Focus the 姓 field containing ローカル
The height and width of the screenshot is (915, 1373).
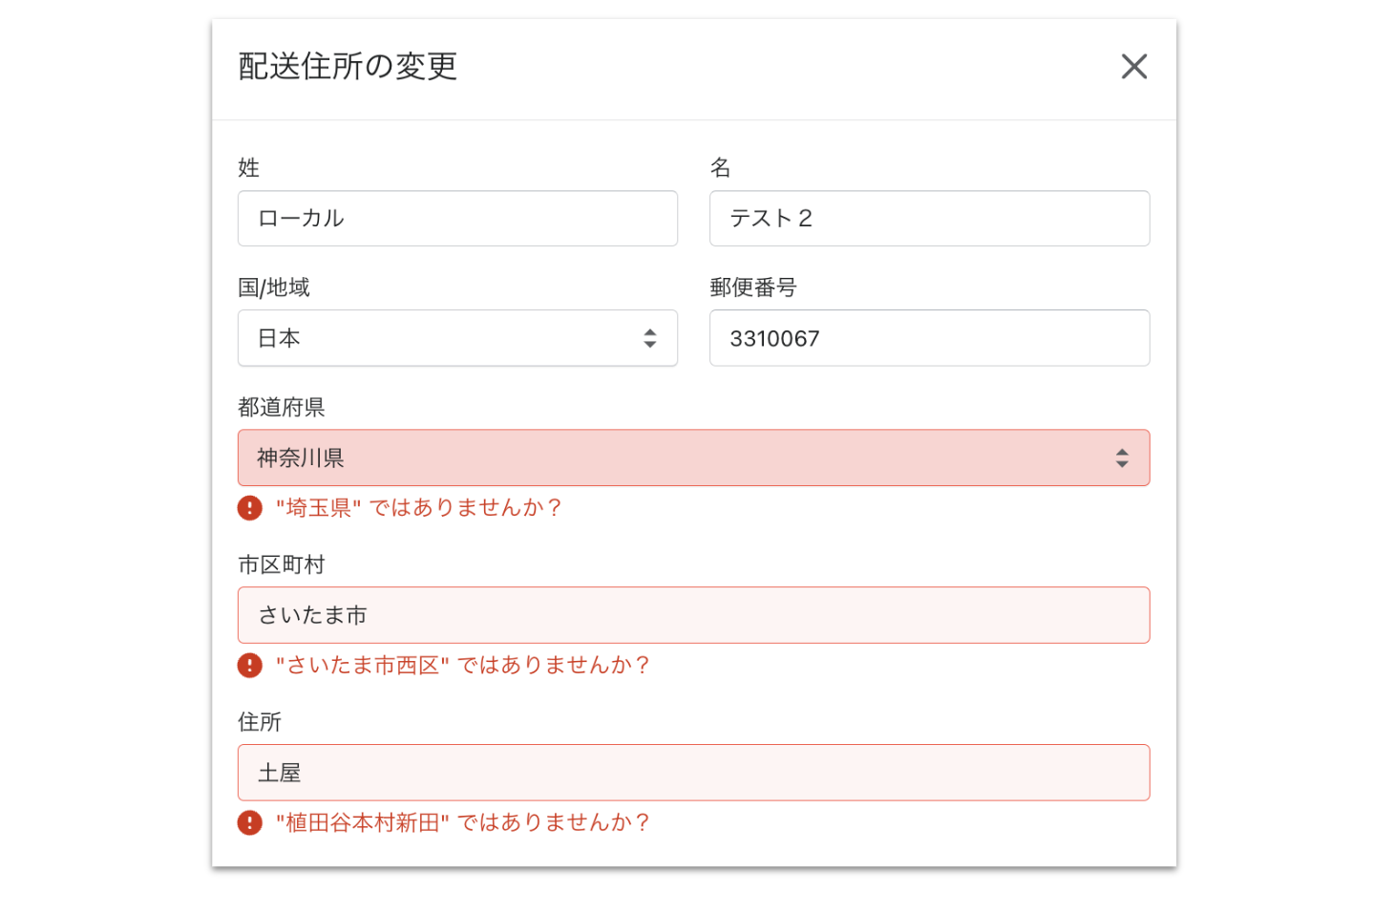(457, 219)
